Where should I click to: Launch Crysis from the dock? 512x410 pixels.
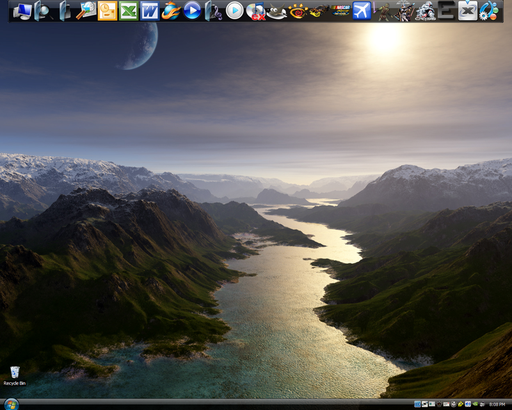(x=426, y=11)
